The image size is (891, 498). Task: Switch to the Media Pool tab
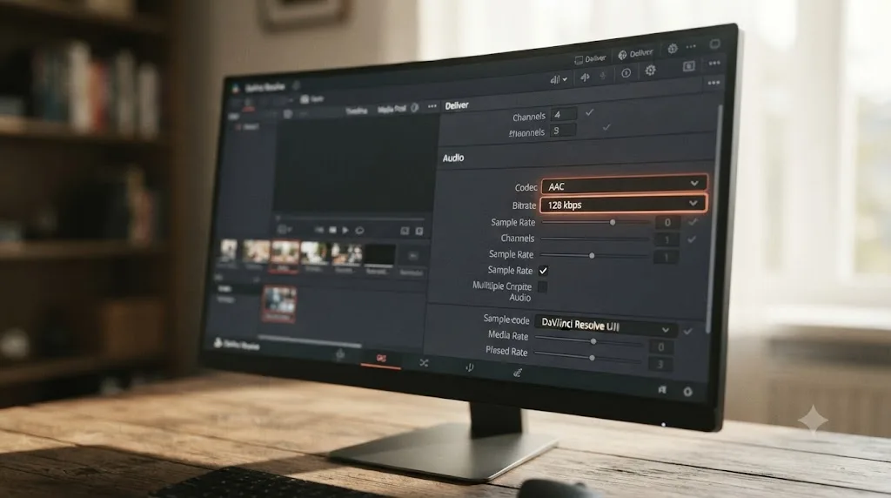[392, 109]
